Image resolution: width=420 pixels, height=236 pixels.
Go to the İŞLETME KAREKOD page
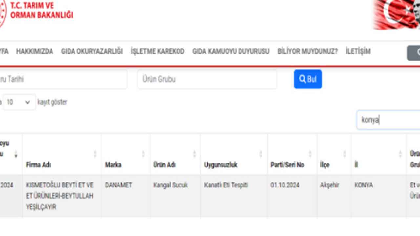[157, 51]
